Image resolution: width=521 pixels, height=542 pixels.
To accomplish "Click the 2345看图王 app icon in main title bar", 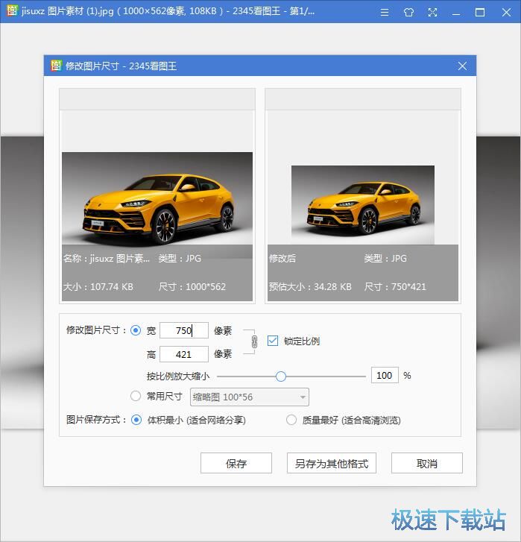I will [x=12, y=10].
